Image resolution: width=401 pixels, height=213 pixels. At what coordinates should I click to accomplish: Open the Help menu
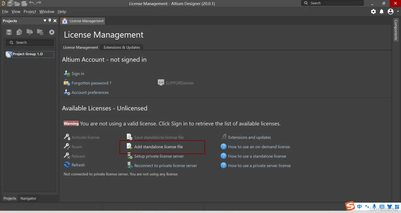click(62, 12)
